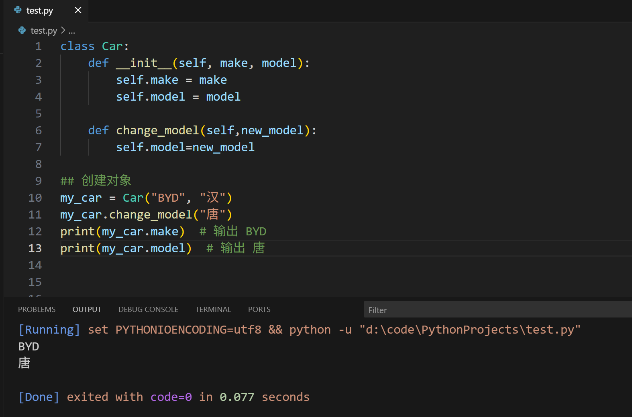Place cursor in the 创建对象 comment line
This screenshot has width=632, height=417.
[96, 181]
